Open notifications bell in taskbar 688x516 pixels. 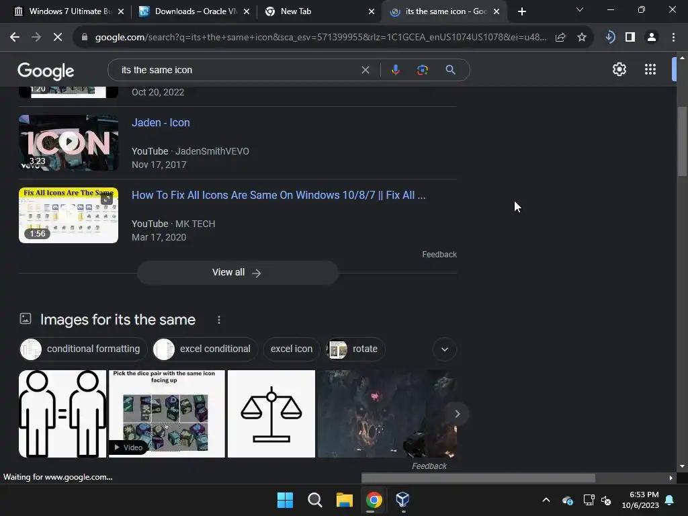point(670,500)
